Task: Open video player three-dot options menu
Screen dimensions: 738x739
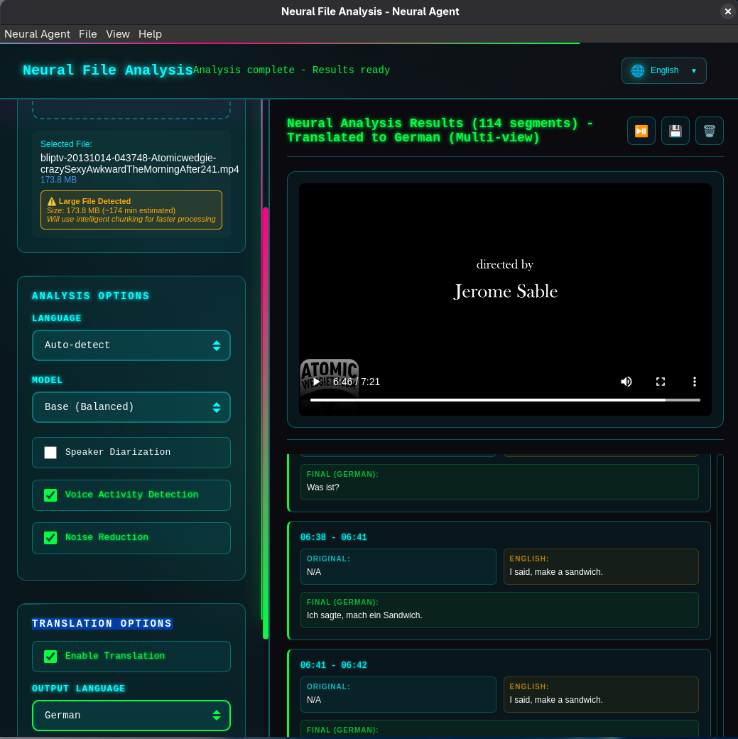Action: tap(694, 382)
